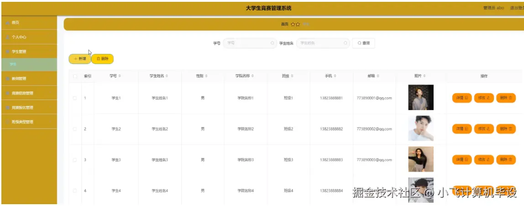Click email 773890003@qq.com
The width and height of the screenshot is (524, 206).
374,160
